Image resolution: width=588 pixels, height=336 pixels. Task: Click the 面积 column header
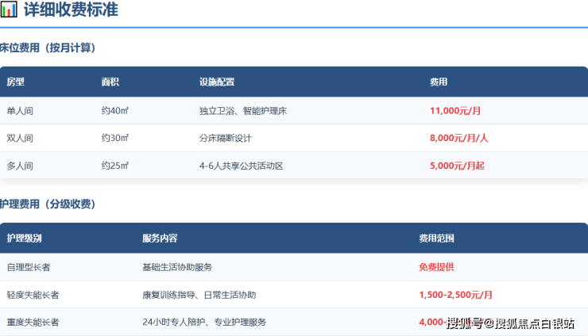(x=110, y=82)
